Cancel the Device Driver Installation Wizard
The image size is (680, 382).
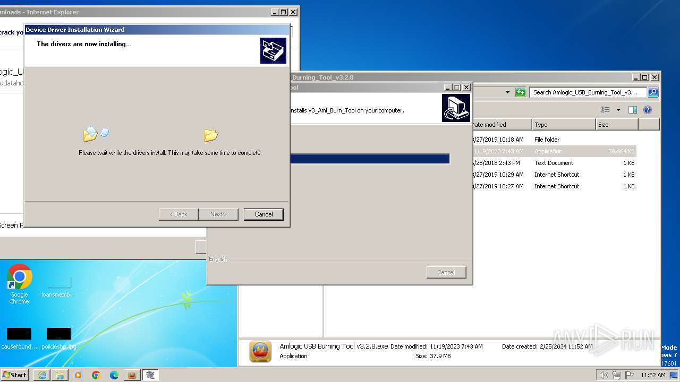click(263, 214)
